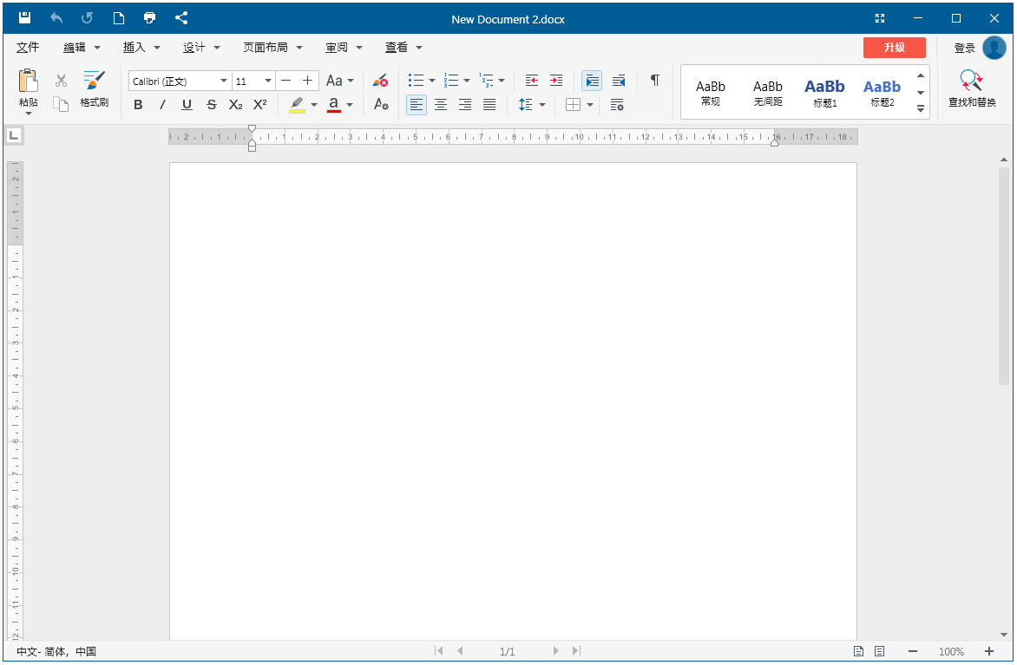This screenshot has height=665, width=1017.
Task: Open the 审阅 menu
Action: 344,48
